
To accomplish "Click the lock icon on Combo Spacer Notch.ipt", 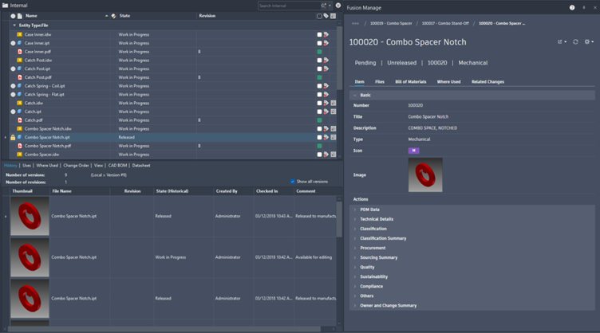I will 14,137.
